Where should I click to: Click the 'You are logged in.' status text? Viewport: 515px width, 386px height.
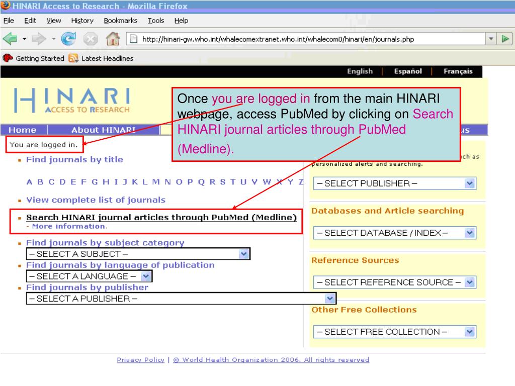pyautogui.click(x=44, y=145)
